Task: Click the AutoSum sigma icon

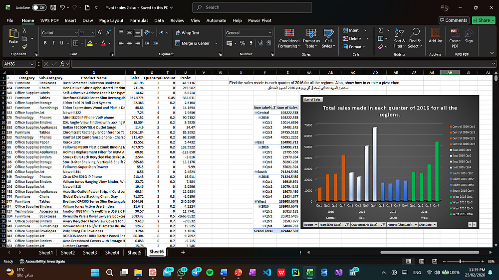Action: click(381, 30)
